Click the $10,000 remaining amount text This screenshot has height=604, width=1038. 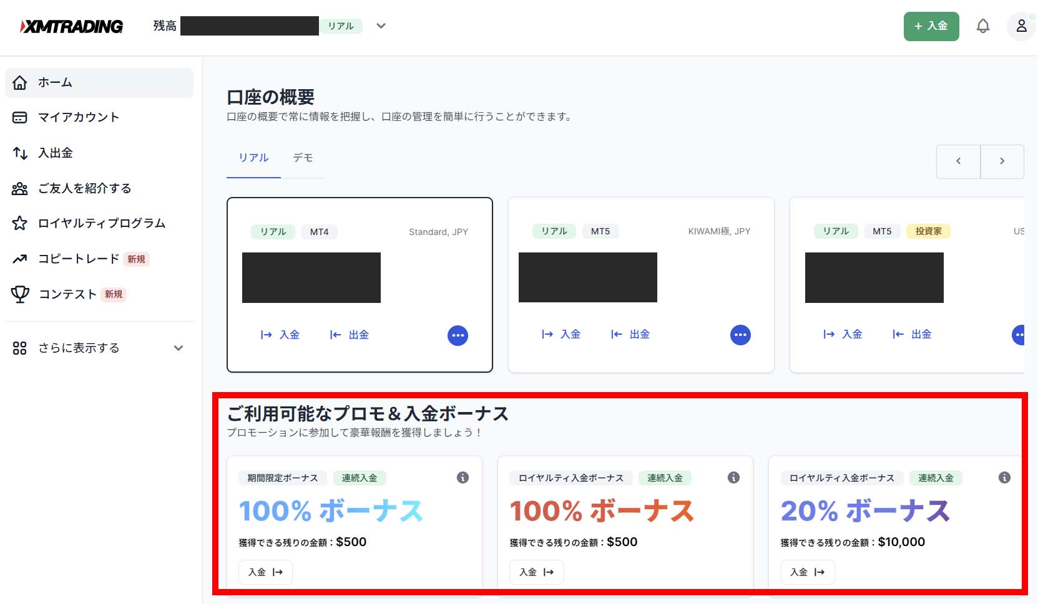coord(901,542)
